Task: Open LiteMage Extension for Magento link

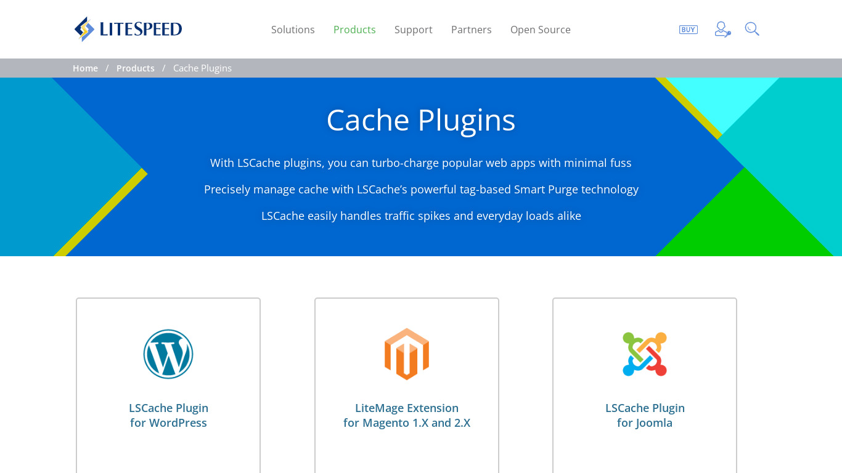Action: point(407,416)
